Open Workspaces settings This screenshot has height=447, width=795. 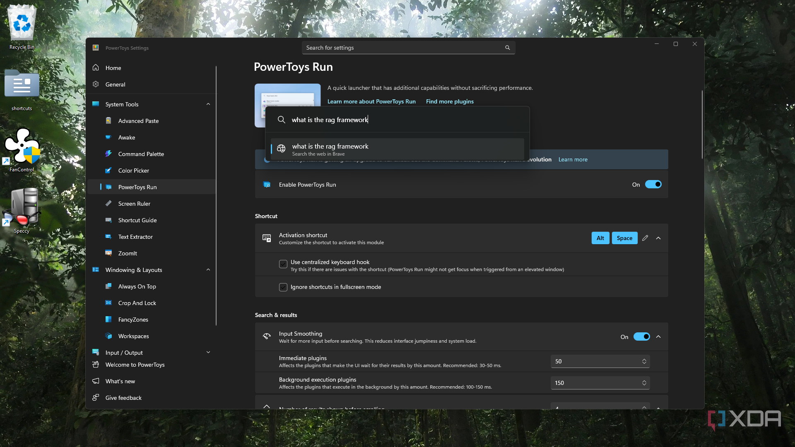point(152,336)
